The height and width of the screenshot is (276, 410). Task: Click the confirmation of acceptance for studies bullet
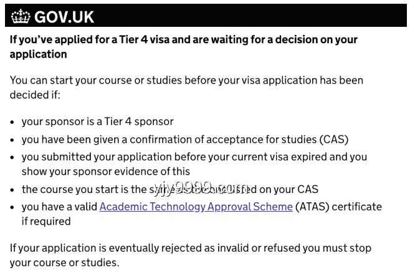(185, 139)
